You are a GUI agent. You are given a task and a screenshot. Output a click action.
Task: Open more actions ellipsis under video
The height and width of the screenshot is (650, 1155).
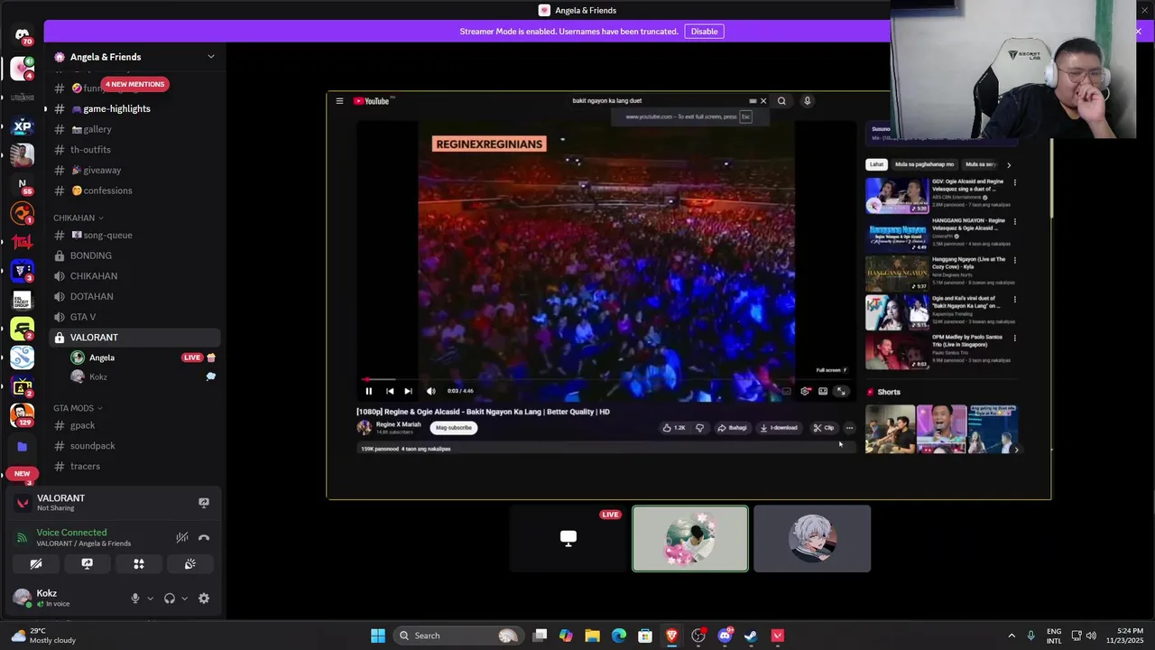[849, 428]
